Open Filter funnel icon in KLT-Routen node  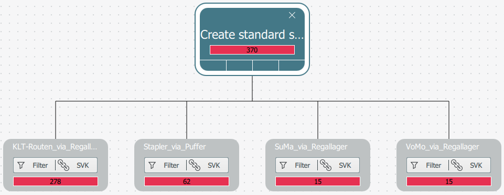(21, 165)
